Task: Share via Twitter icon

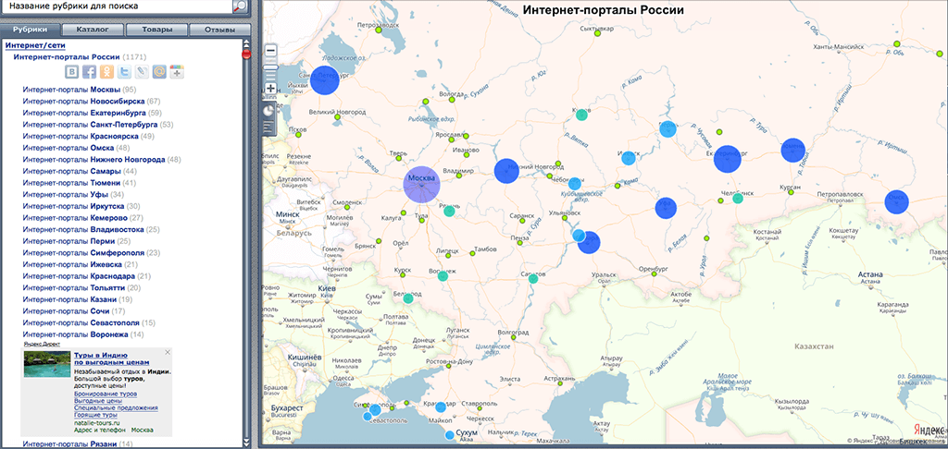Action: tap(124, 71)
